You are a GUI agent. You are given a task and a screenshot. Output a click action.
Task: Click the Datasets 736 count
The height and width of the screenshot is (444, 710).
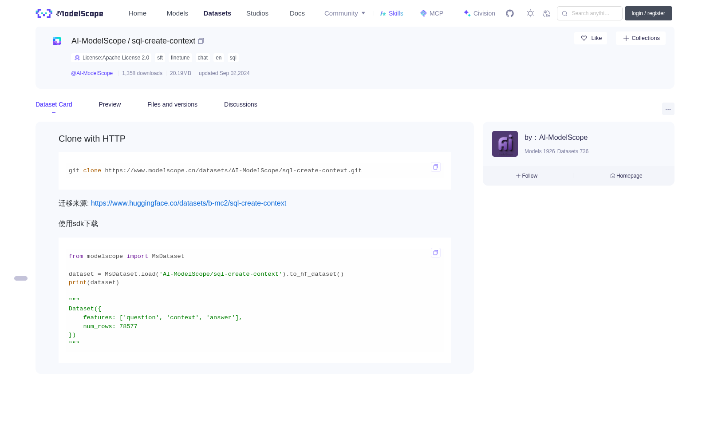click(573, 151)
